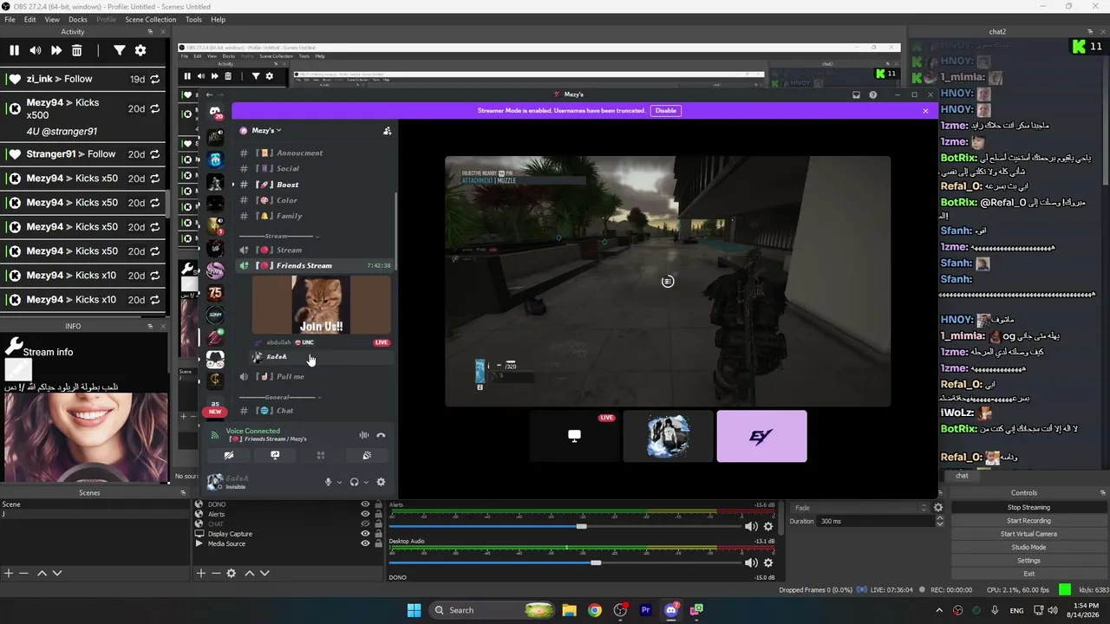Click Stop Streaming button

click(x=1028, y=508)
